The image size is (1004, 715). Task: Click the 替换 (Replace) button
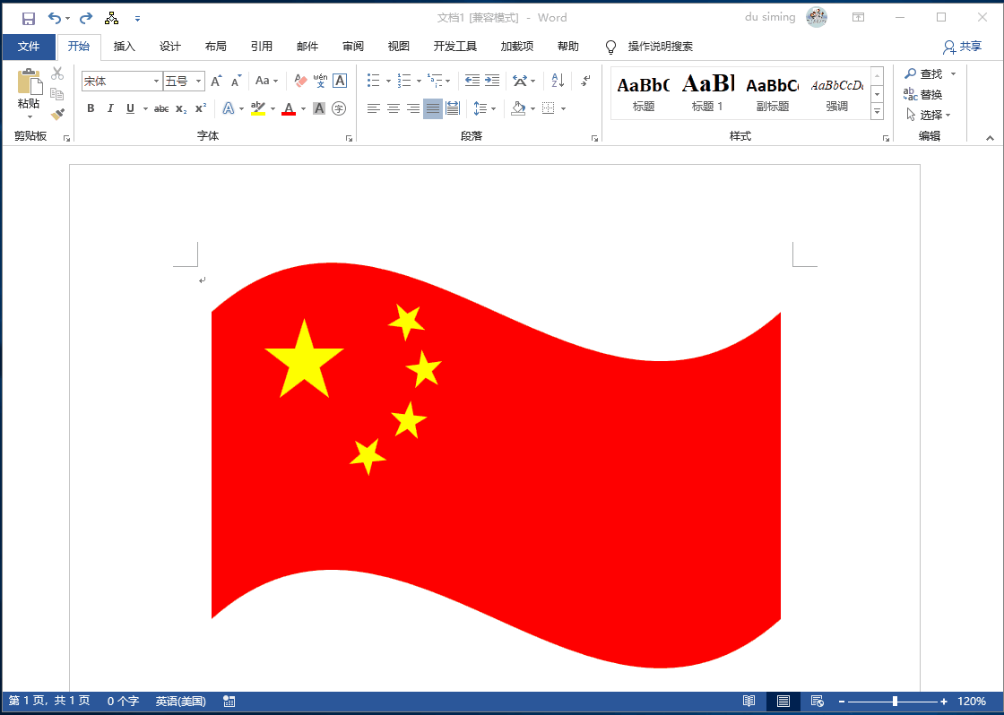point(922,95)
